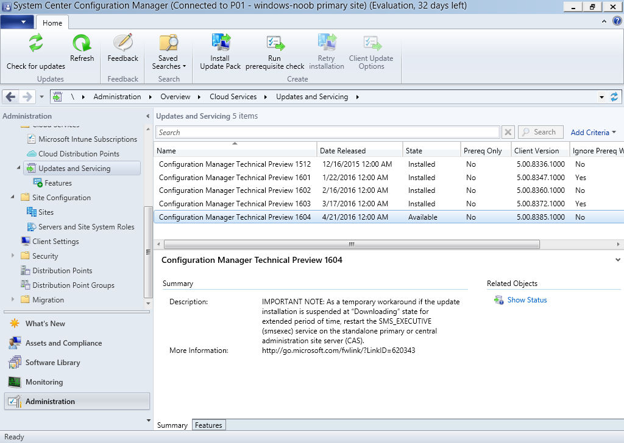Click the More Information URL text
624x443 pixels.
(x=339, y=350)
